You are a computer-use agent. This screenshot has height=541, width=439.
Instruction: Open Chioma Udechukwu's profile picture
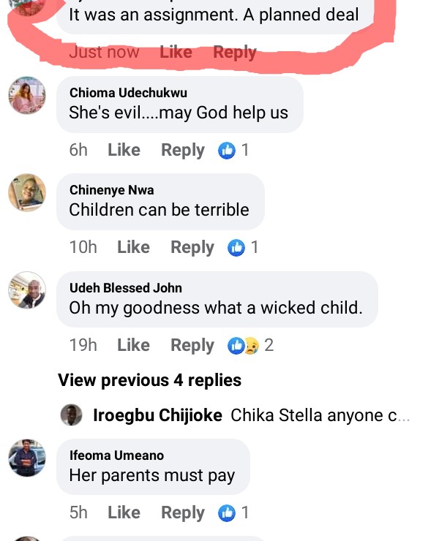[27, 96]
